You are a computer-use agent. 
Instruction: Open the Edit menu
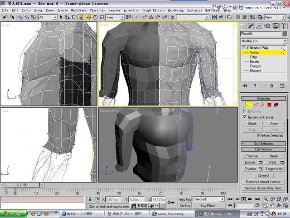pyautogui.click(x=15, y=10)
